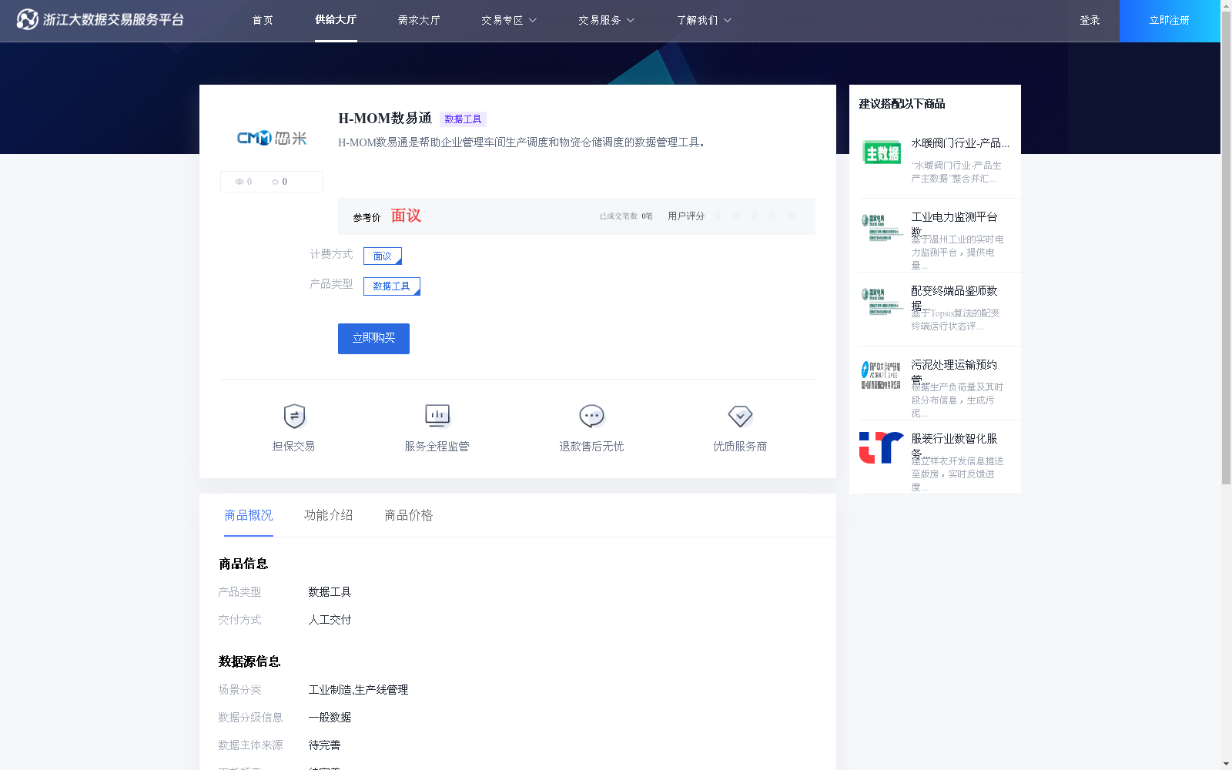Viewport: 1232px width, 770px height.
Task: Click the page vertical scrollbar thumb
Action: pos(1226,246)
